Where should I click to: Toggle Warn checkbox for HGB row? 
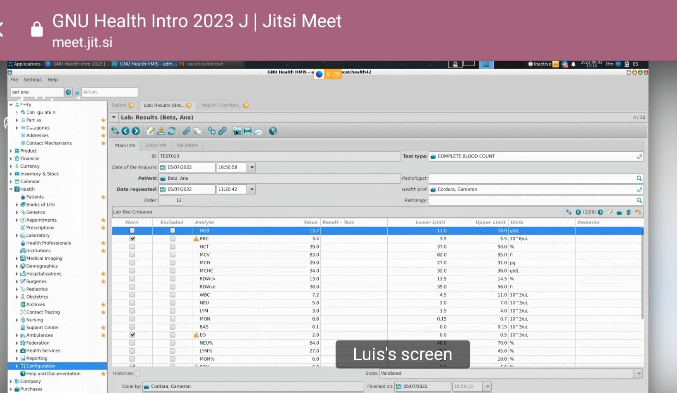coord(132,230)
